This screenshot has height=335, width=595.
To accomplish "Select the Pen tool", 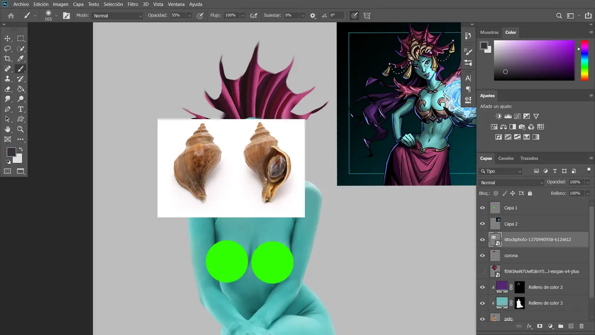I will [7, 109].
